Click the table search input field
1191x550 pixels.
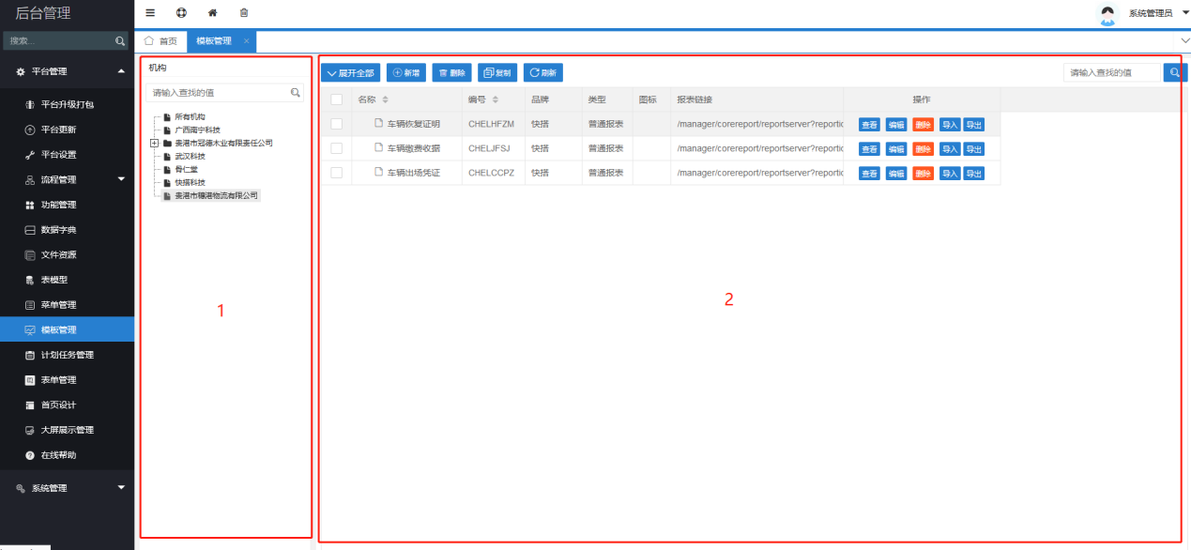[1112, 72]
